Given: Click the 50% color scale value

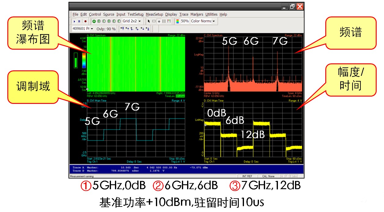Looking at the screenshot, I should pyautogui.click(x=185, y=21).
